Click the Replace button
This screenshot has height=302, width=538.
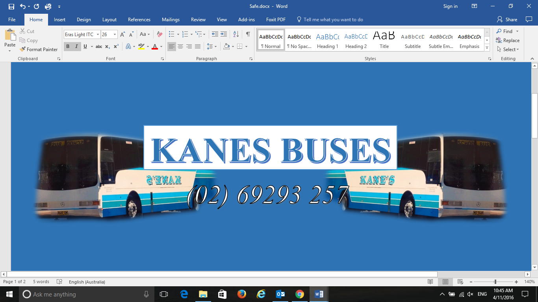click(x=508, y=40)
